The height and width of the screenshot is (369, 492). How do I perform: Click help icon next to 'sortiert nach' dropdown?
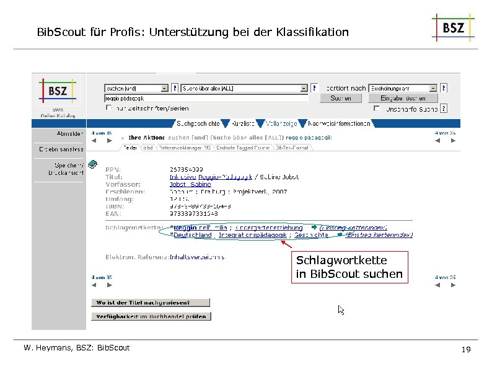click(x=444, y=88)
